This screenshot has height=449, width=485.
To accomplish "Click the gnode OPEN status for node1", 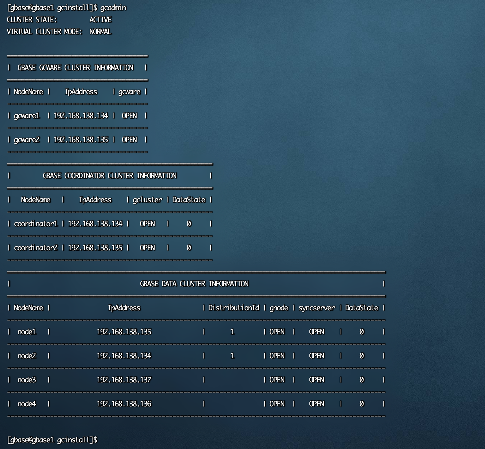I will tap(277, 332).
